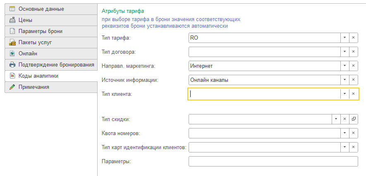Open the Параметры брони tab
The height and width of the screenshot is (176, 366).
pyautogui.click(x=51, y=31)
